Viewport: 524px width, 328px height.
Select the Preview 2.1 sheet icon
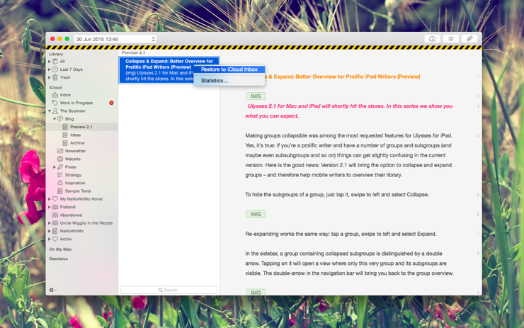pos(65,127)
